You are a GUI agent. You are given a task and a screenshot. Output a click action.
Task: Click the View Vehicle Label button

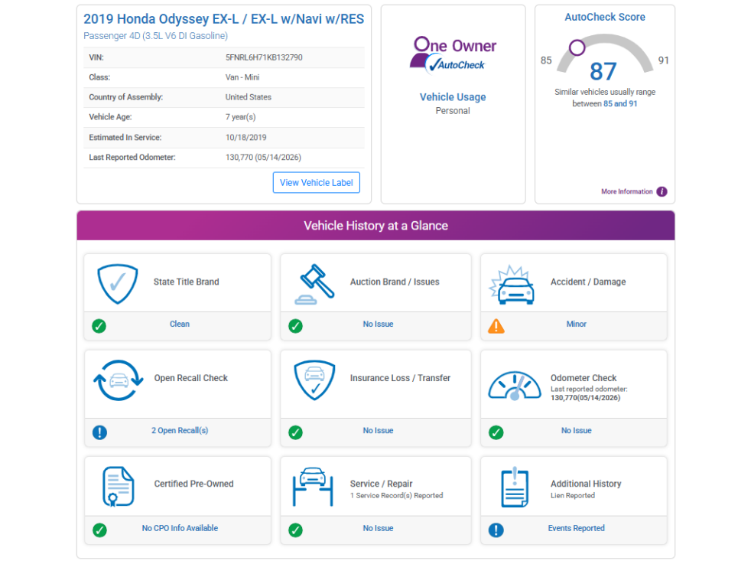coord(316,183)
